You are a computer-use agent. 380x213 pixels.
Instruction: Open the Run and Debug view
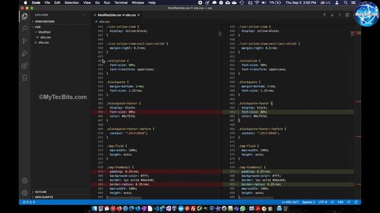[24, 53]
